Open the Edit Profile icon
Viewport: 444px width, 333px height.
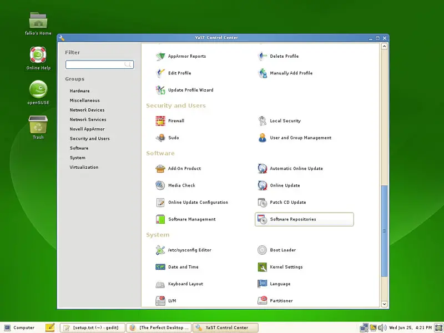coord(160,73)
